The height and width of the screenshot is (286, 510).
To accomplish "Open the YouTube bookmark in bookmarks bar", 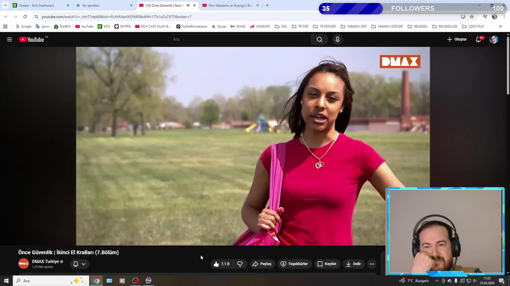I will [x=84, y=27].
